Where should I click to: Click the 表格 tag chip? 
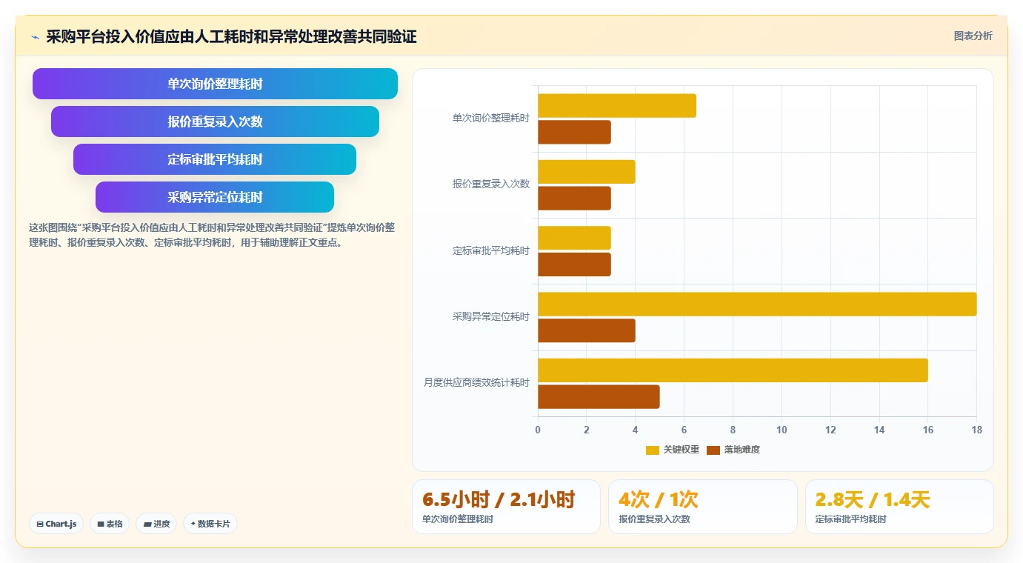[x=110, y=524]
